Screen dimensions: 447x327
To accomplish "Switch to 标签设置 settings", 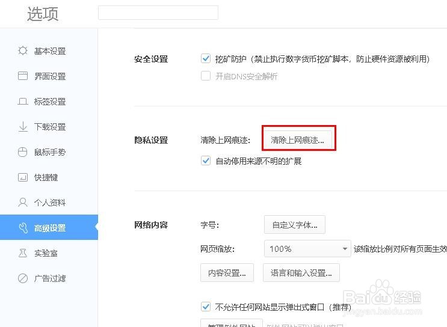I will click(49, 102).
